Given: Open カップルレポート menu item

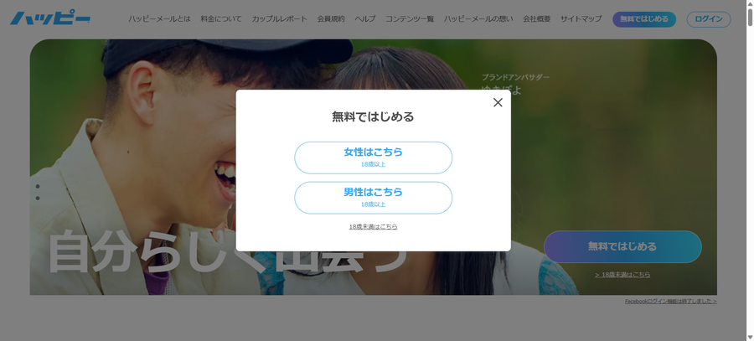Looking at the screenshot, I should coord(279,19).
